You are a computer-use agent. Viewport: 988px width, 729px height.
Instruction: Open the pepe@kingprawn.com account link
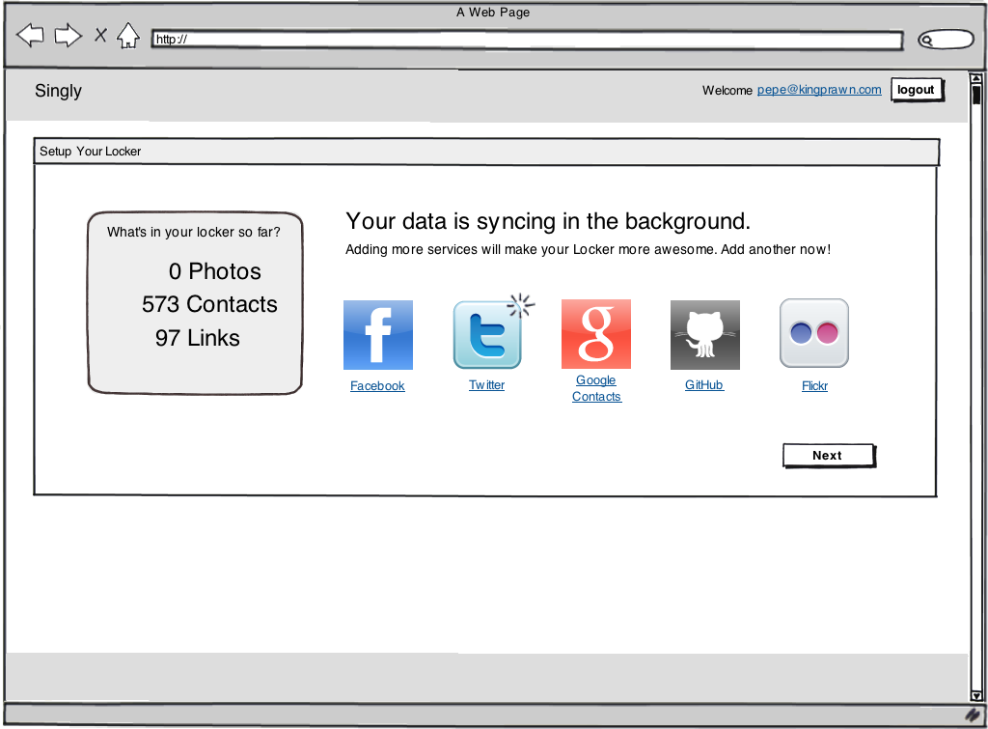pyautogui.click(x=819, y=90)
